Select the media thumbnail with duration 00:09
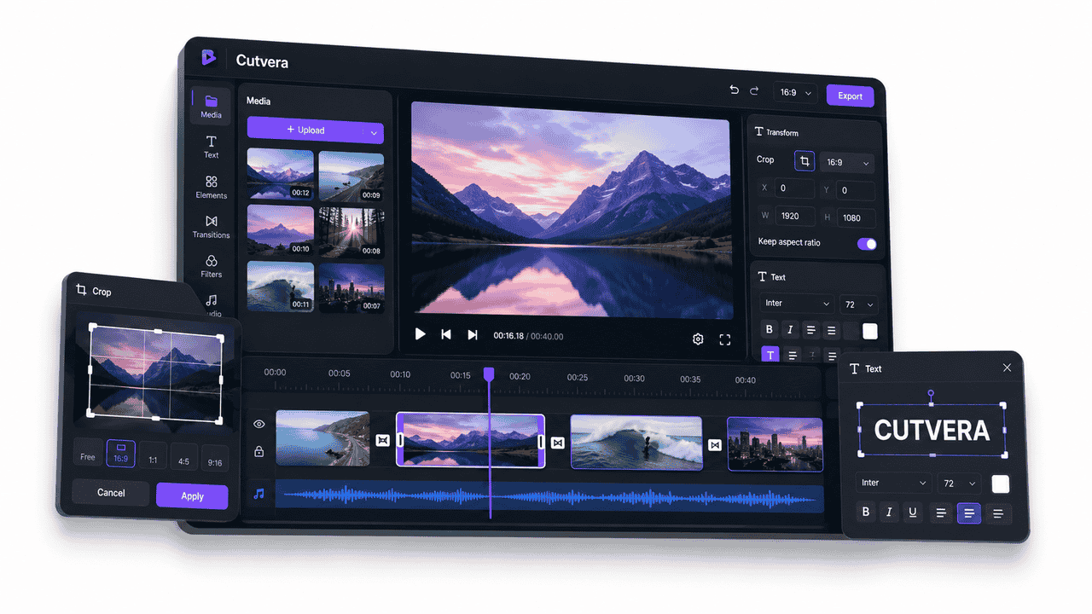The width and height of the screenshot is (1092, 614). click(351, 177)
